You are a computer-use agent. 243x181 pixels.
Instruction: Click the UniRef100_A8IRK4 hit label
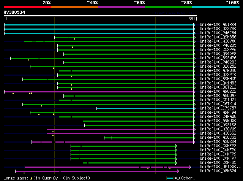click(x=218, y=25)
